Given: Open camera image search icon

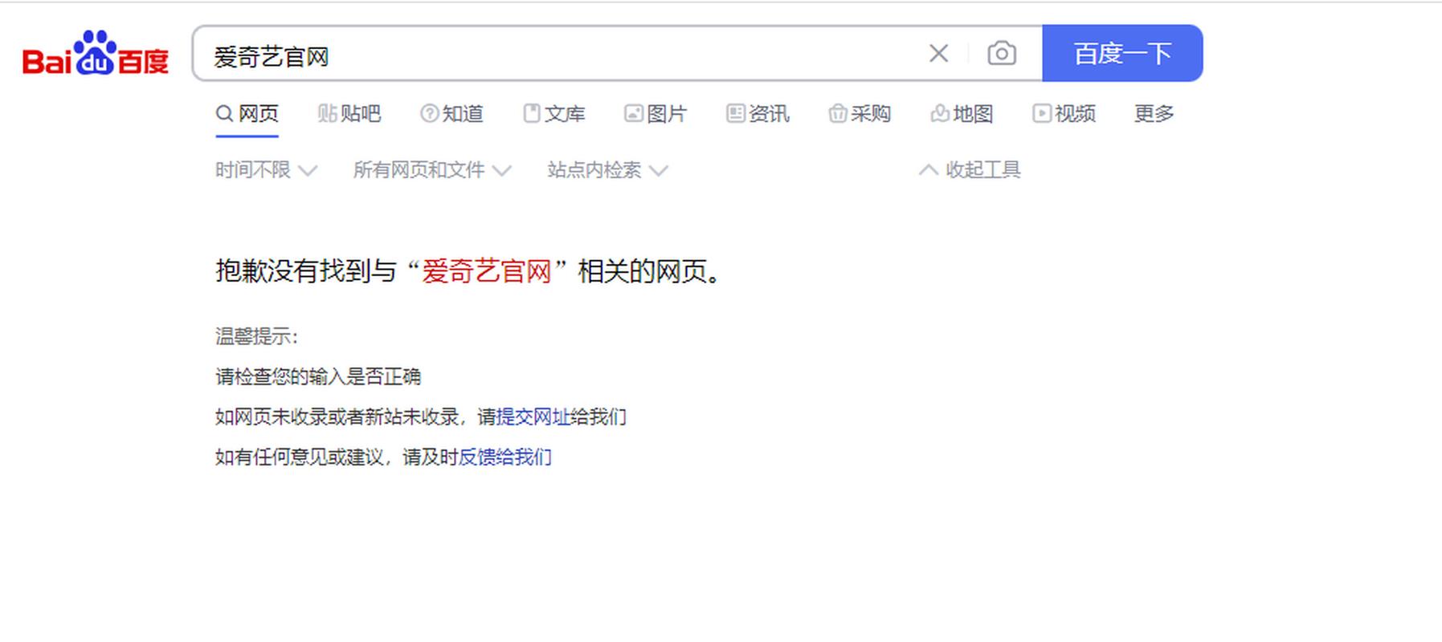Looking at the screenshot, I should pos(1001,54).
